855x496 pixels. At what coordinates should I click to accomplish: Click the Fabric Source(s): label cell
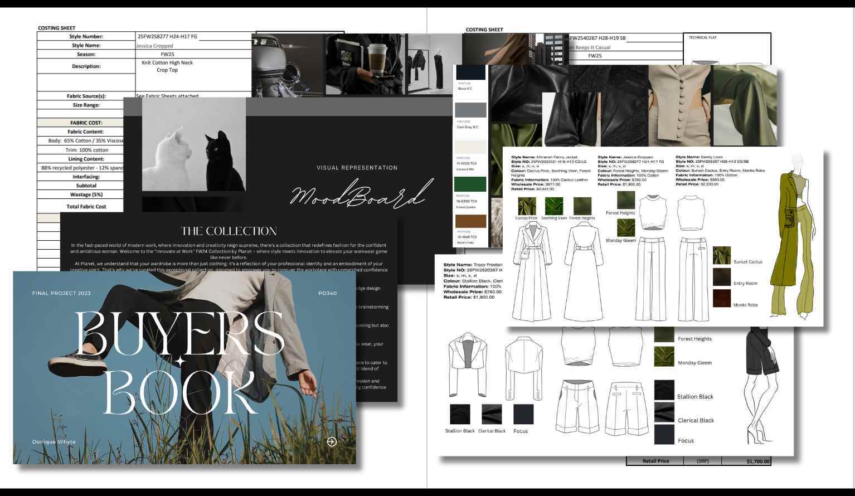(86, 96)
